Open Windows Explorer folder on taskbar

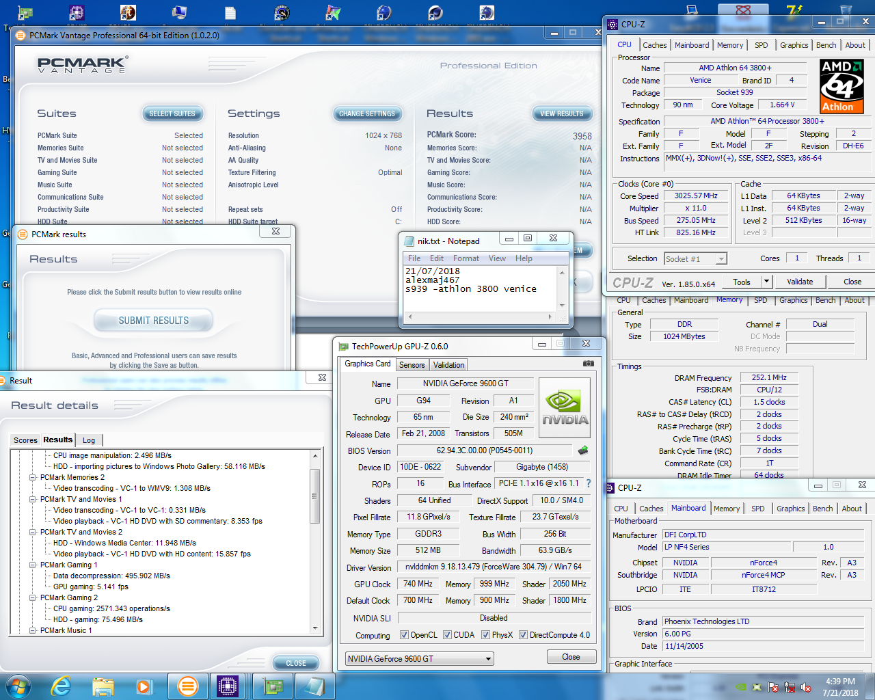point(103,686)
